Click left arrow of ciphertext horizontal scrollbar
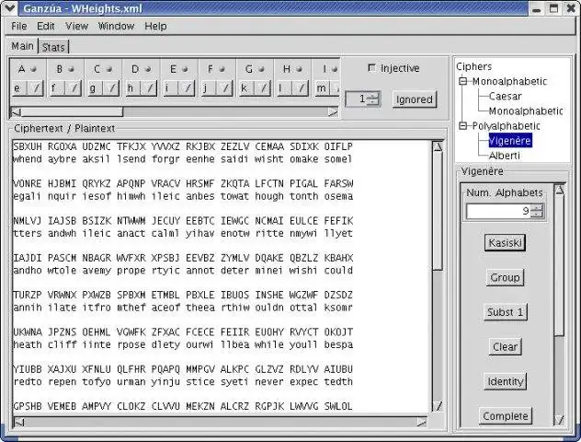This screenshot has height=442, width=581. point(19,422)
